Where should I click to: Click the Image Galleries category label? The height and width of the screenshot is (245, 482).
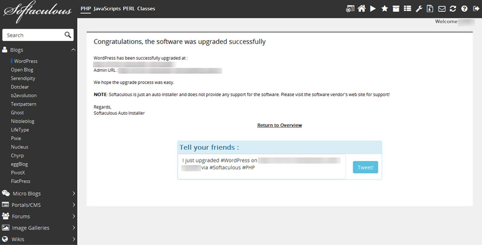tap(30, 228)
